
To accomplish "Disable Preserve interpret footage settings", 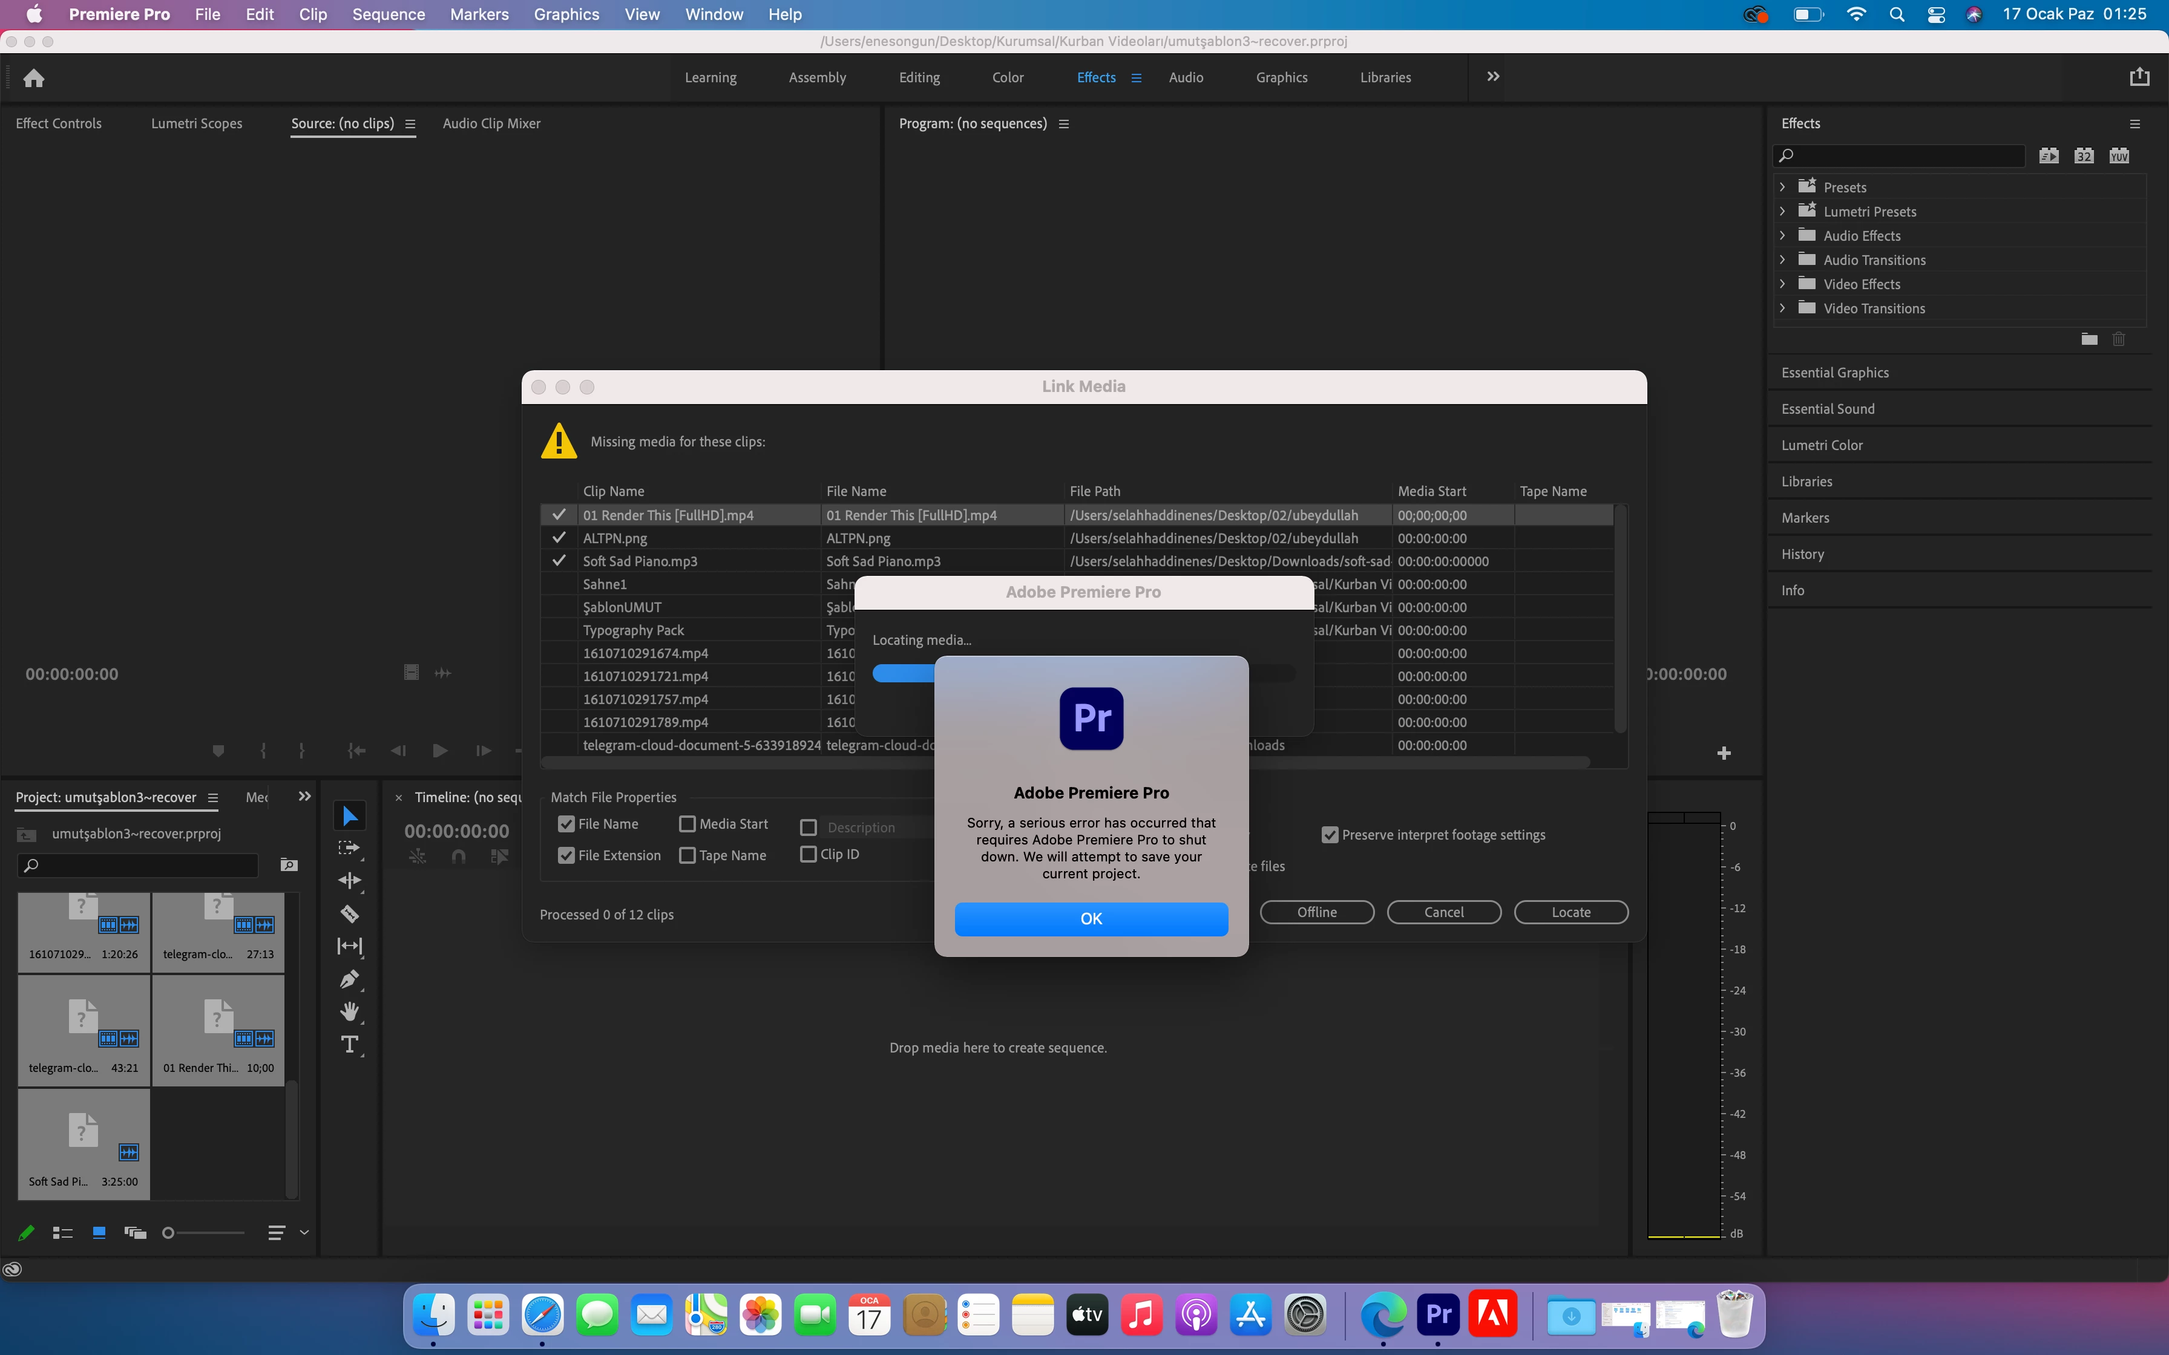I will (x=1330, y=834).
